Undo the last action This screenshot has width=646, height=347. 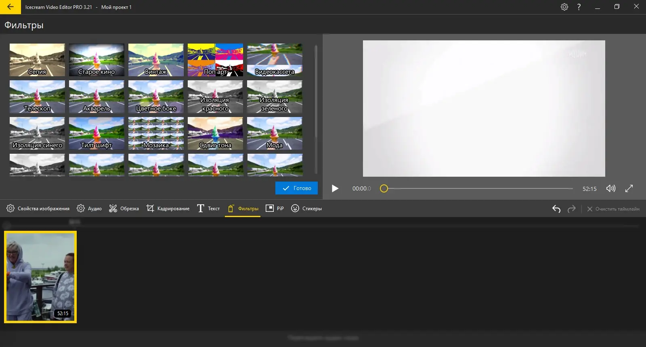tap(556, 209)
